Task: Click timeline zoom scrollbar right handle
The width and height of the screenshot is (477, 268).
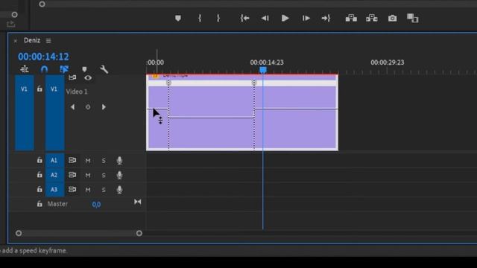Action: pos(139,233)
